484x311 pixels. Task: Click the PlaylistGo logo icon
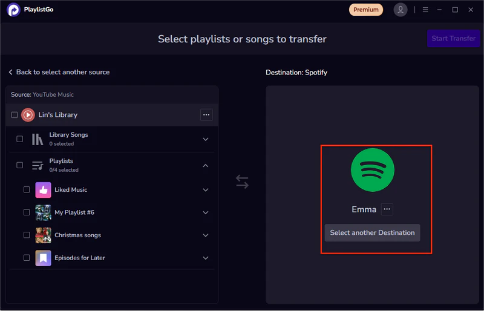pyautogui.click(x=13, y=10)
